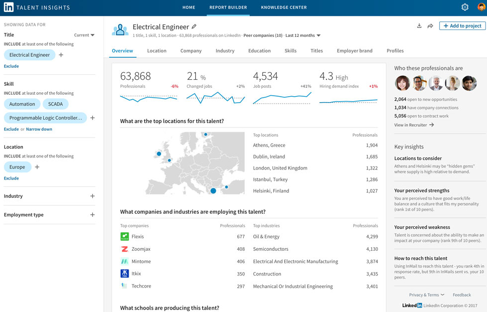
Task: Click the Itkix company logo
Action: (125, 274)
